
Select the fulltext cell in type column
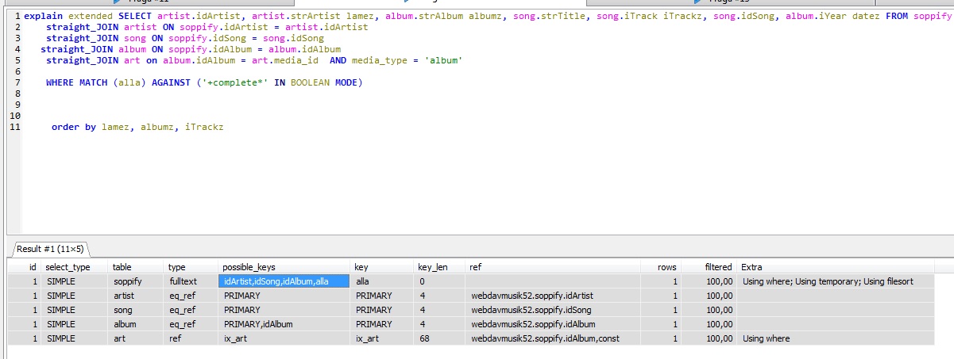click(191, 281)
